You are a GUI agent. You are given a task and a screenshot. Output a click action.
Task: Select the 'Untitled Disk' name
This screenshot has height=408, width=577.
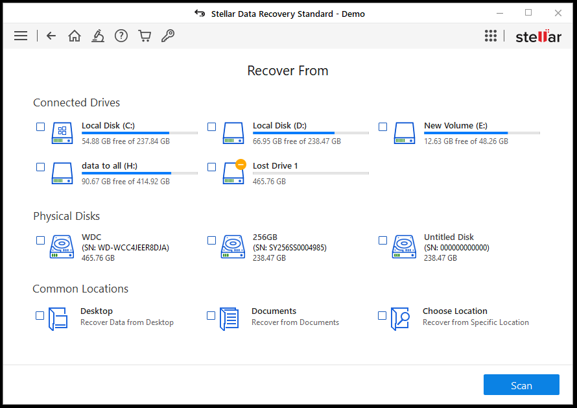pos(449,237)
